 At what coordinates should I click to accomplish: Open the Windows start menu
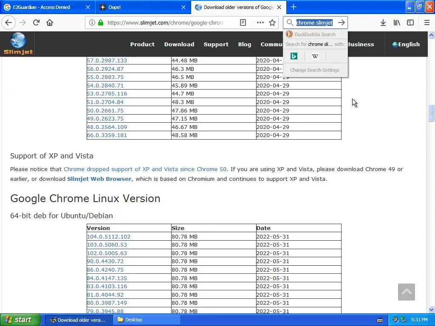[20, 320]
